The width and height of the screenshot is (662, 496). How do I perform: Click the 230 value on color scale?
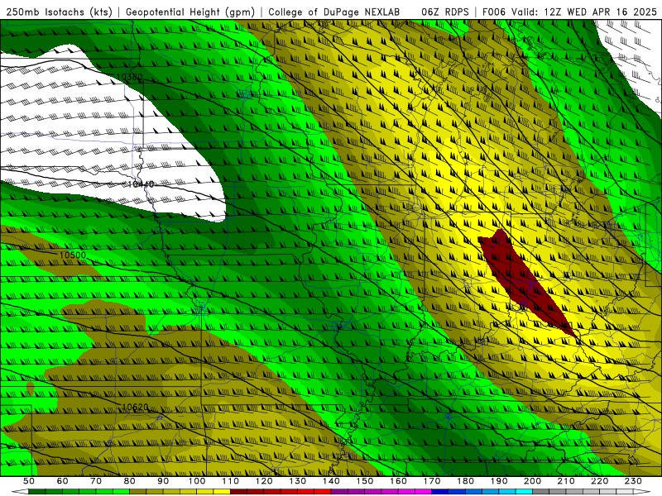tap(633, 481)
